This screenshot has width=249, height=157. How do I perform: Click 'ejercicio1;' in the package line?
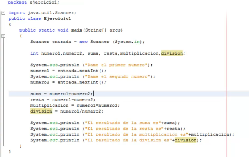[x=44, y=2]
